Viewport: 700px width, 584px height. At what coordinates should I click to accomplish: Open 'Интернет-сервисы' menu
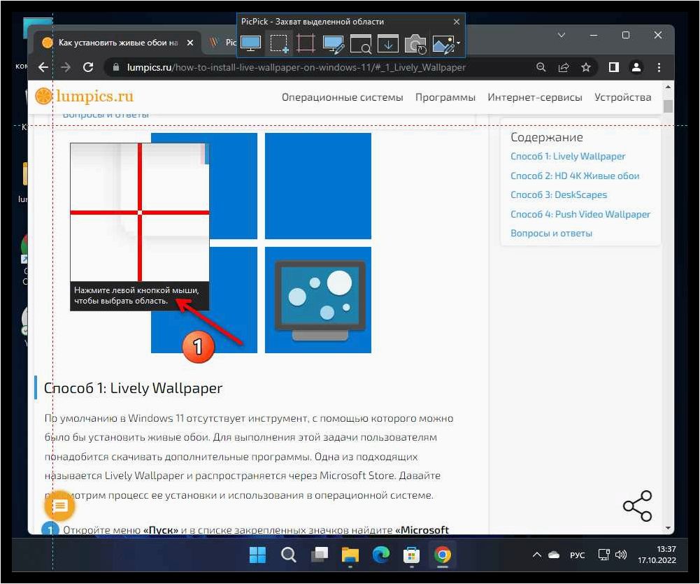(x=534, y=97)
